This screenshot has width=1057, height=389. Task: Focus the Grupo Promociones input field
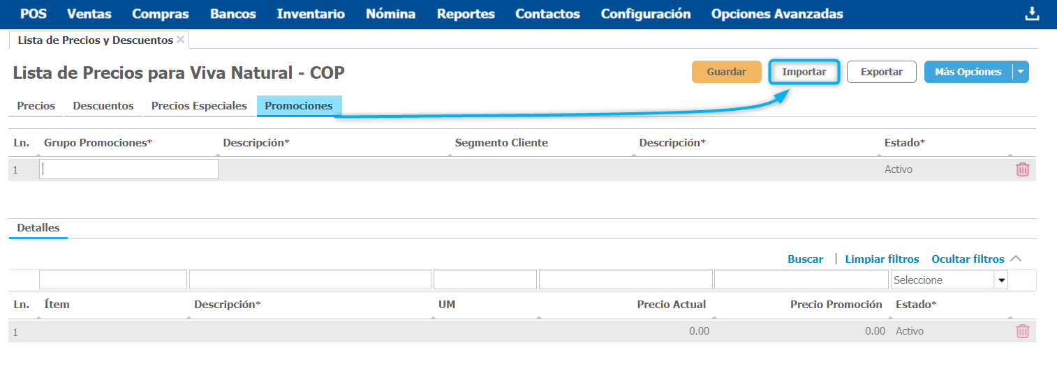pyautogui.click(x=128, y=169)
